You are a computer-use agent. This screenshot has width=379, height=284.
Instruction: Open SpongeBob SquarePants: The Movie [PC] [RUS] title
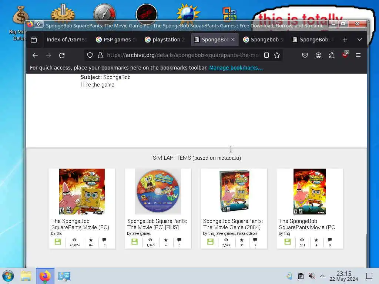[x=157, y=224]
